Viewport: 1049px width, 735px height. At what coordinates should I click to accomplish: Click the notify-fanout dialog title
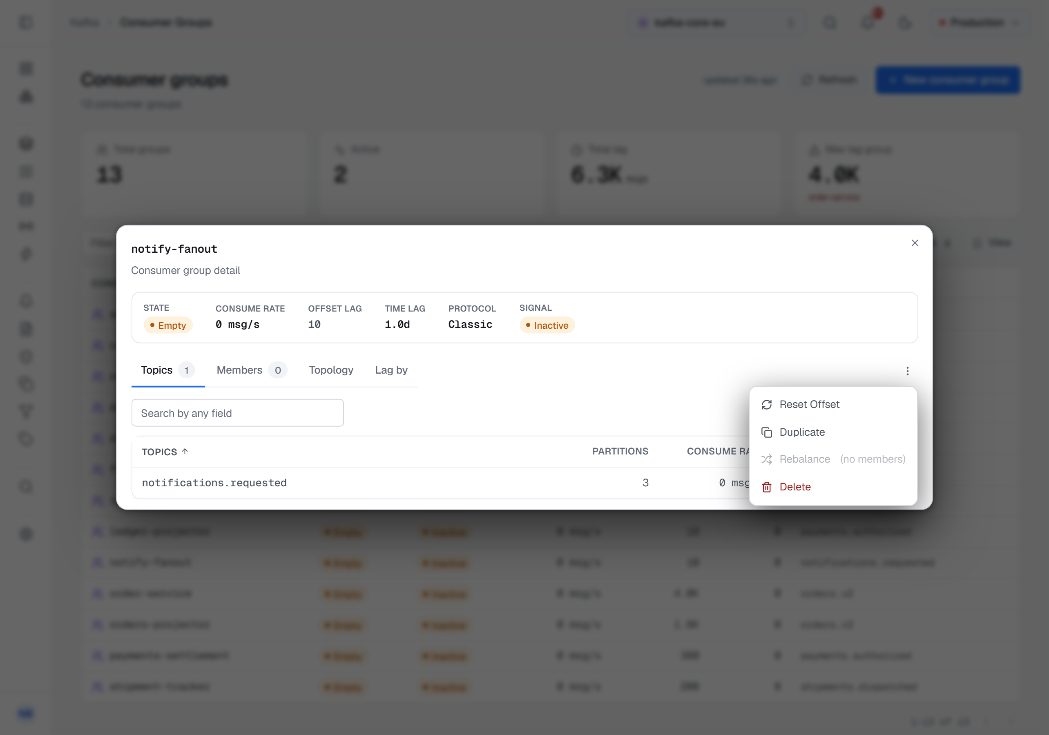pyautogui.click(x=174, y=249)
